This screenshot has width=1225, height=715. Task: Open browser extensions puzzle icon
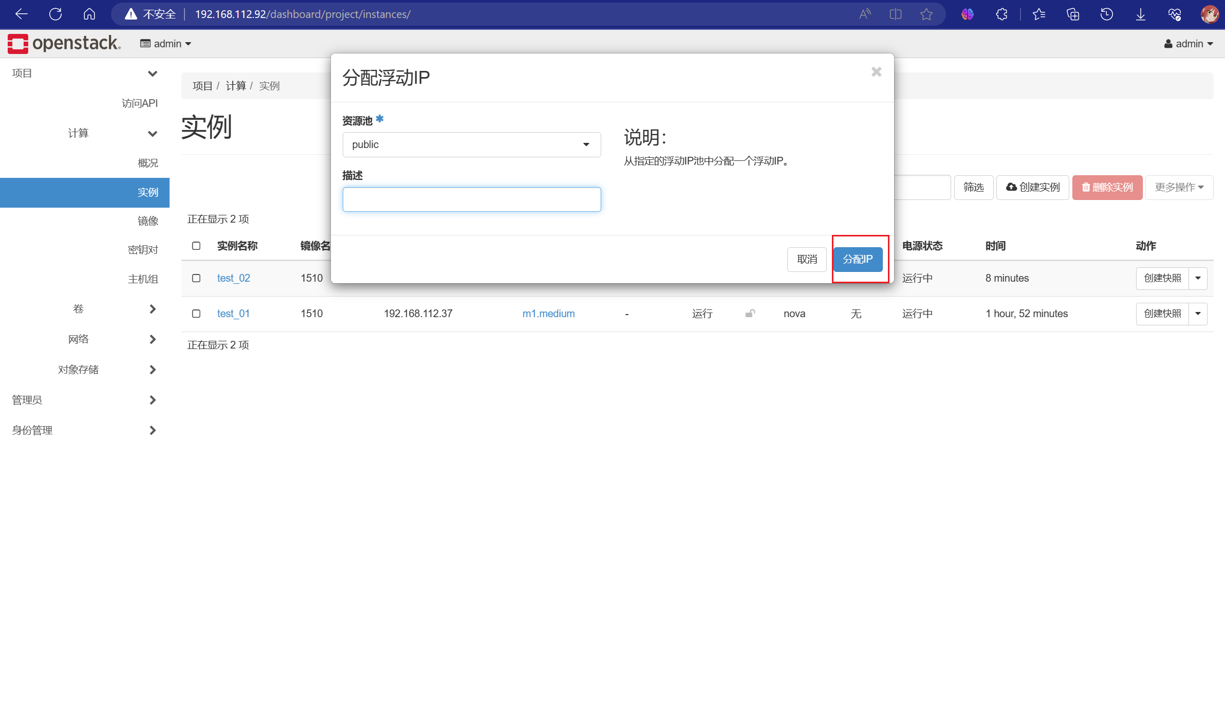(1001, 14)
